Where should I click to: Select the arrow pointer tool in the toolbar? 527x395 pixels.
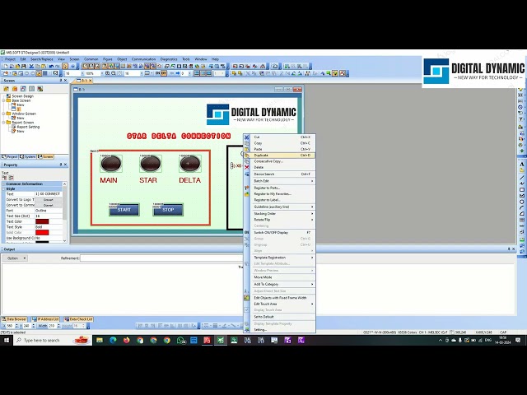(65, 67)
